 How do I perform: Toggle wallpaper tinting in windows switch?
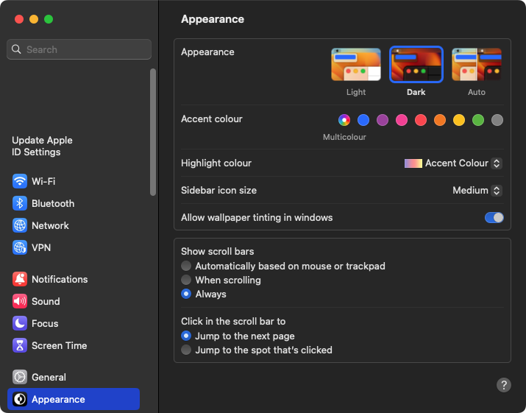pos(494,218)
